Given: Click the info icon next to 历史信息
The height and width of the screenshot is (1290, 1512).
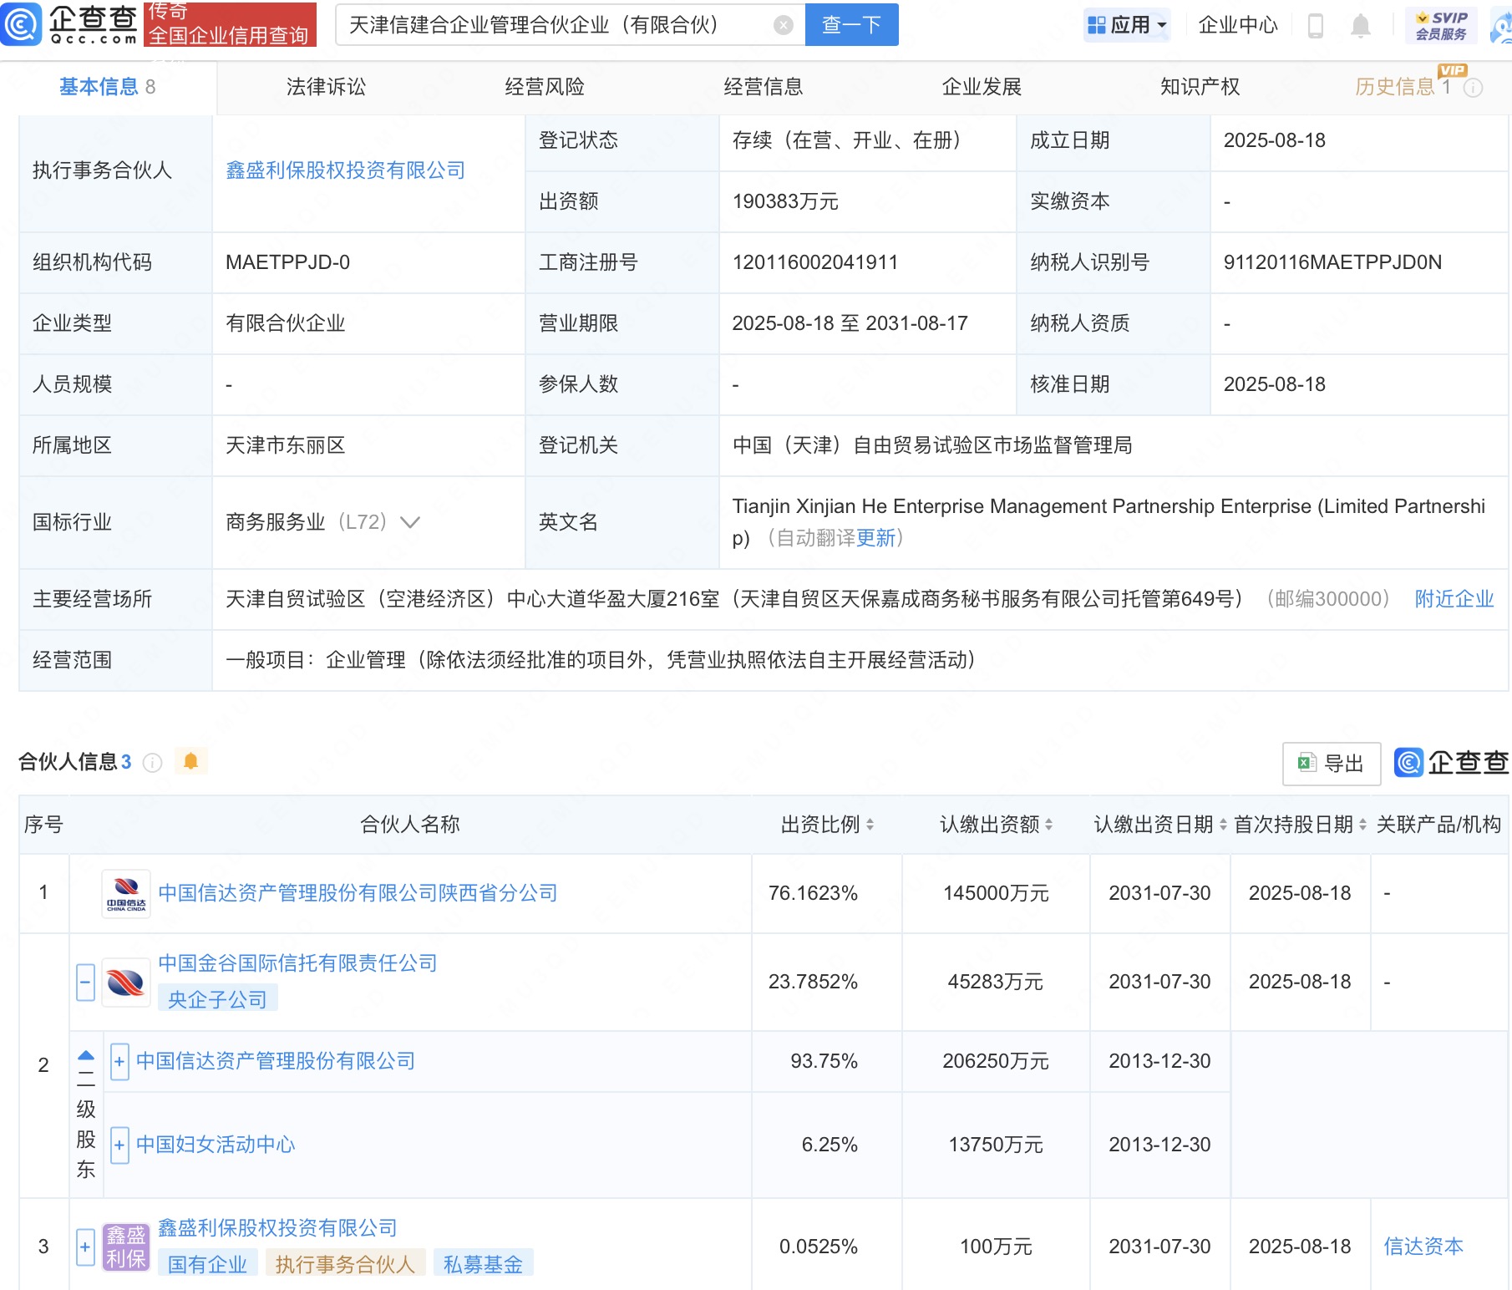Looking at the screenshot, I should coord(1474,87).
